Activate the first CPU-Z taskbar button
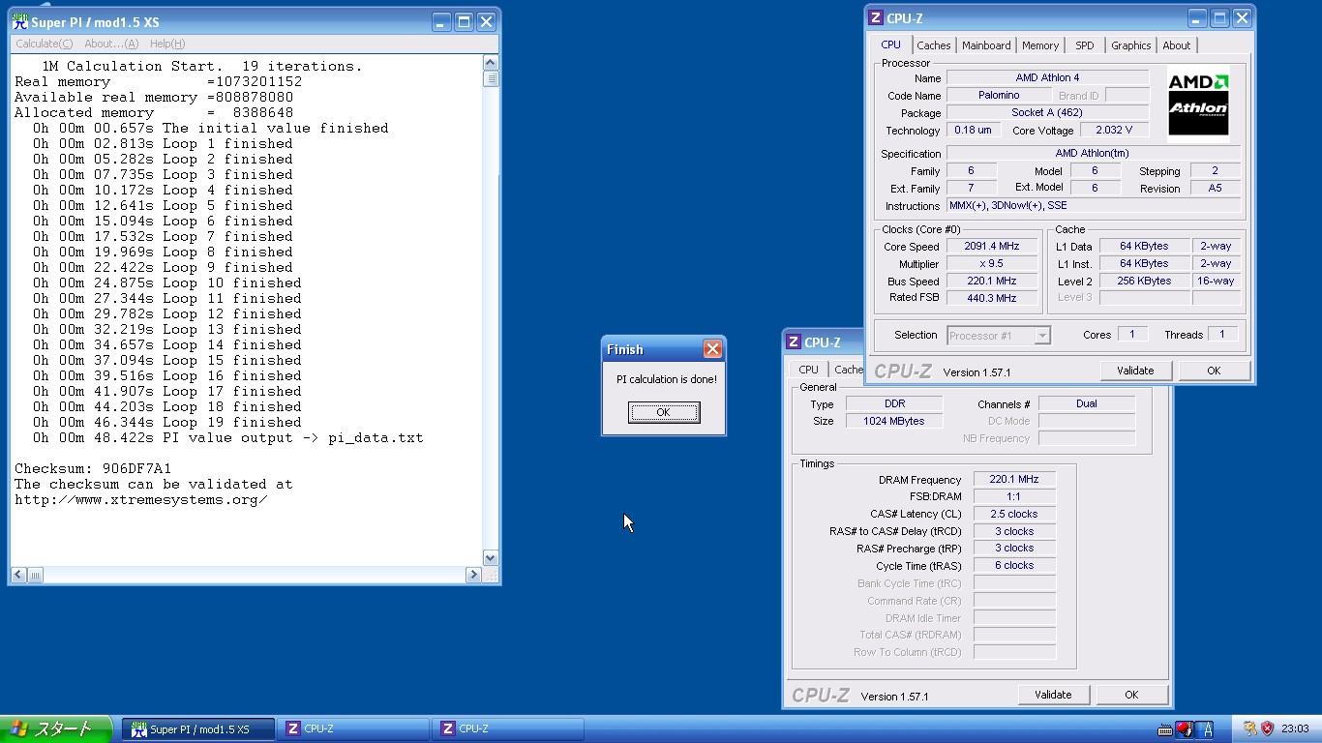The image size is (1322, 743). 353,729
